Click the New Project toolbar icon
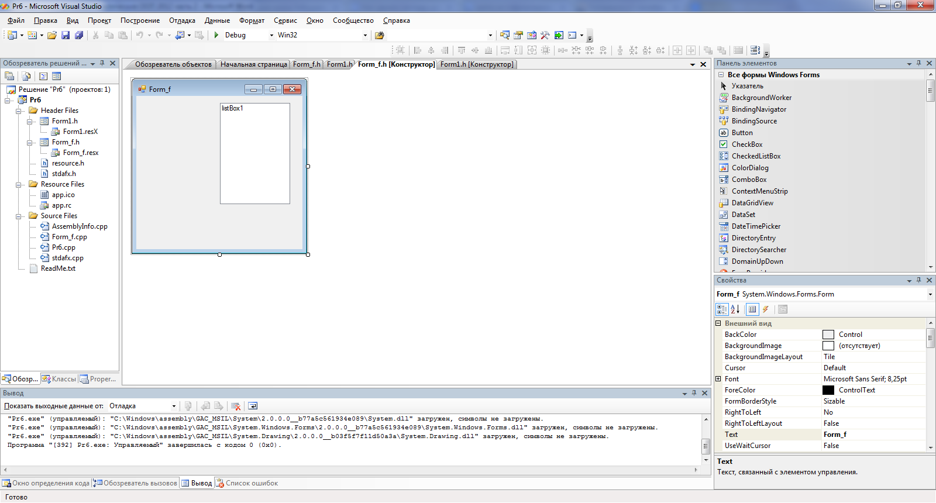 [12, 35]
